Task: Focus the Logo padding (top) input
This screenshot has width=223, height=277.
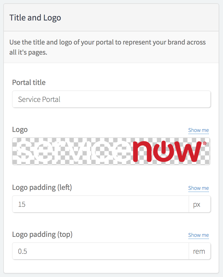Action: 101,251
